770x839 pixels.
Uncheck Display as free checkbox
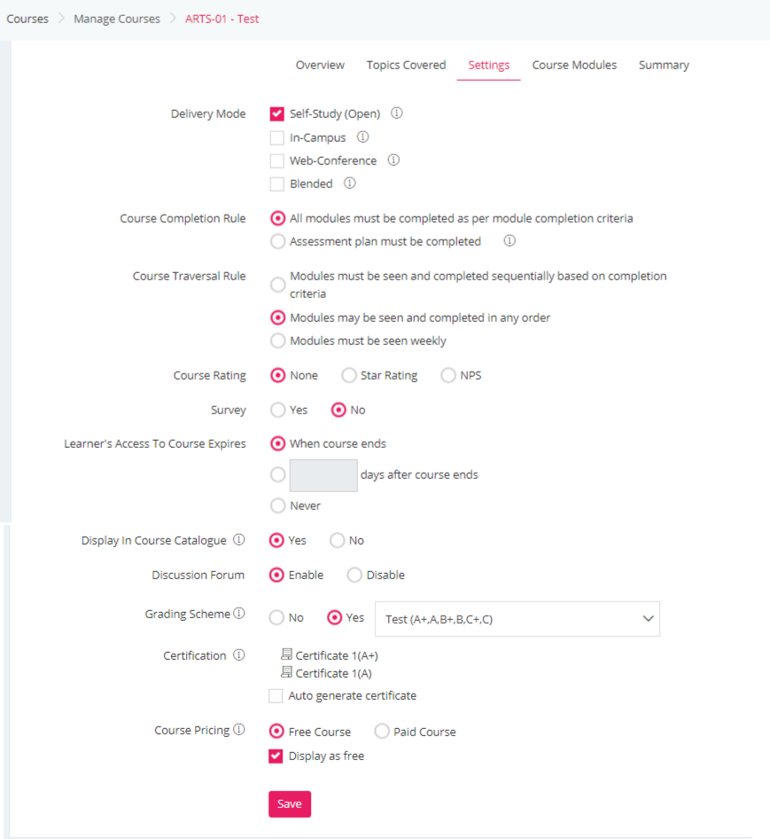pyautogui.click(x=276, y=756)
